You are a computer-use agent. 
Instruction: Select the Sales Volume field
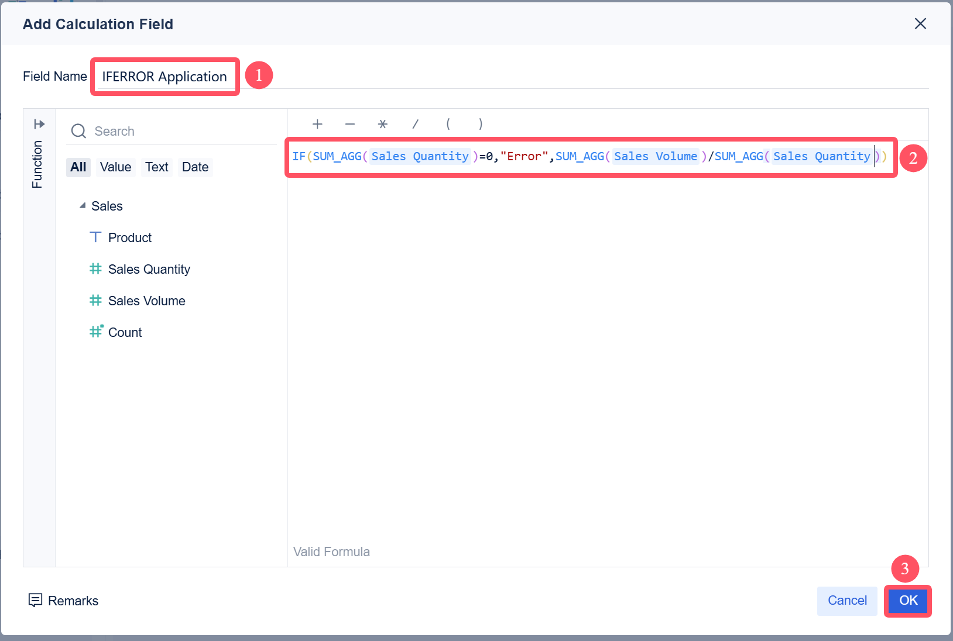point(147,301)
